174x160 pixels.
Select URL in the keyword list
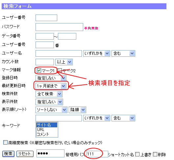47,130
